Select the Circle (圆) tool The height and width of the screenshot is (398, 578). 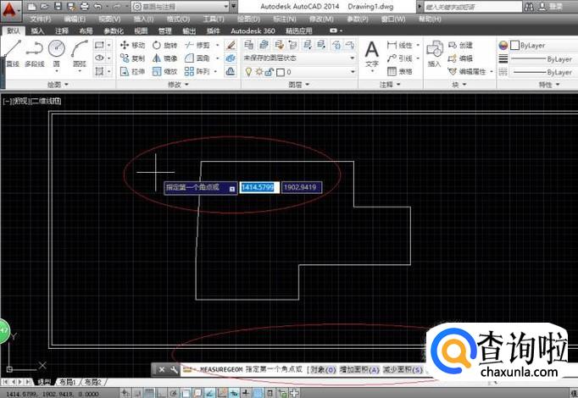[57, 53]
